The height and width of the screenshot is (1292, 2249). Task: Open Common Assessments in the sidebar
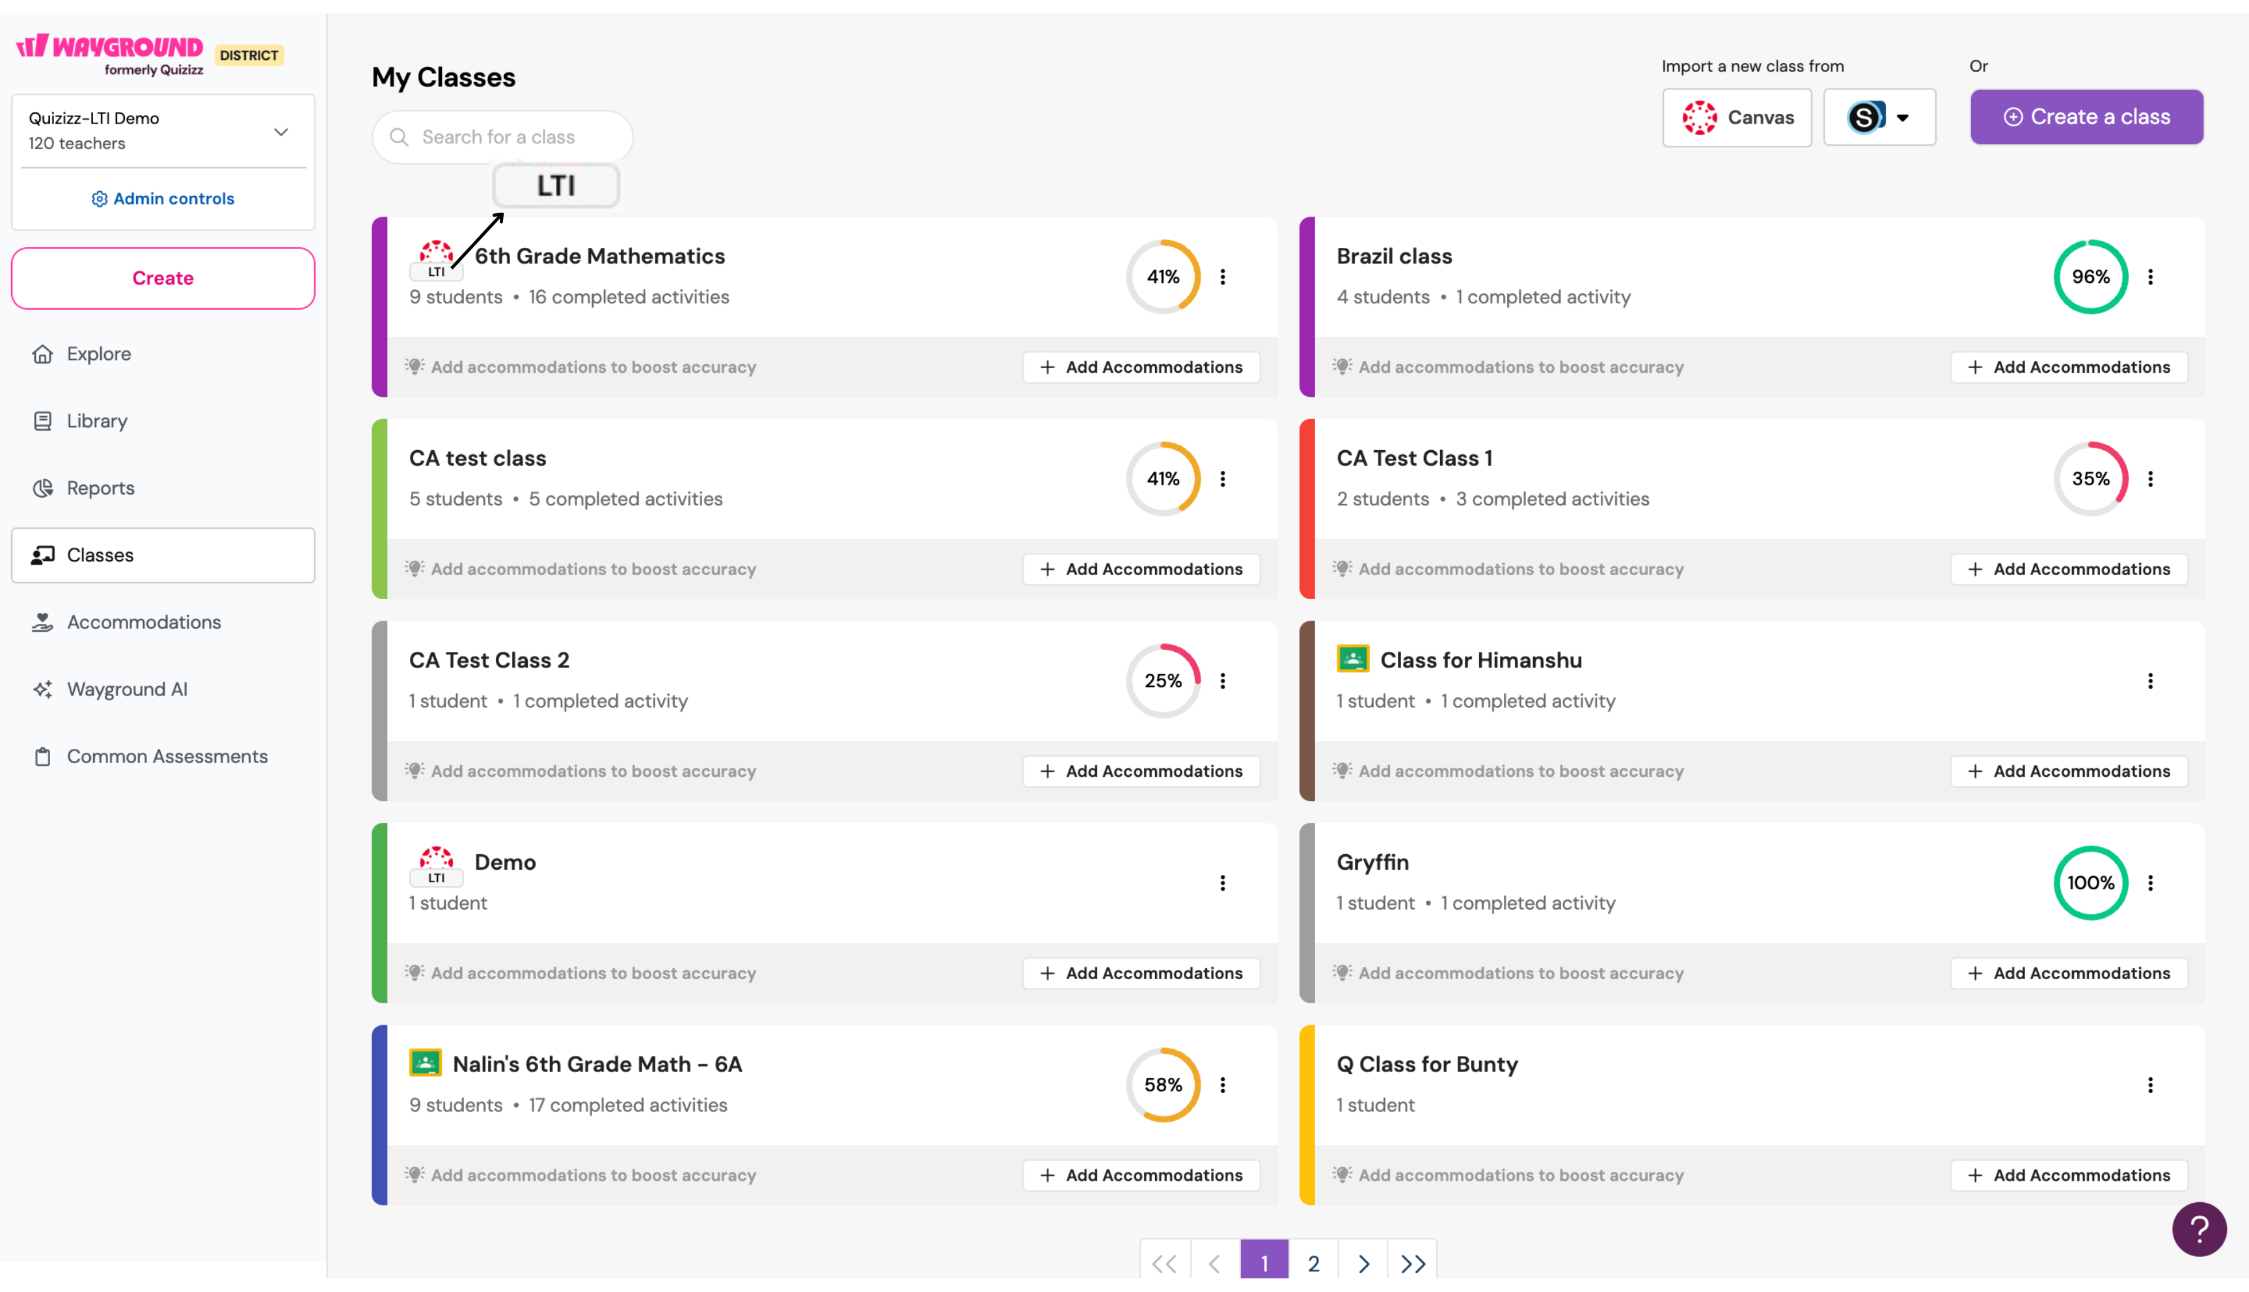point(167,756)
